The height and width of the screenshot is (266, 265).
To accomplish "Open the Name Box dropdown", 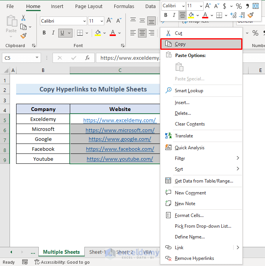I will pos(37,58).
